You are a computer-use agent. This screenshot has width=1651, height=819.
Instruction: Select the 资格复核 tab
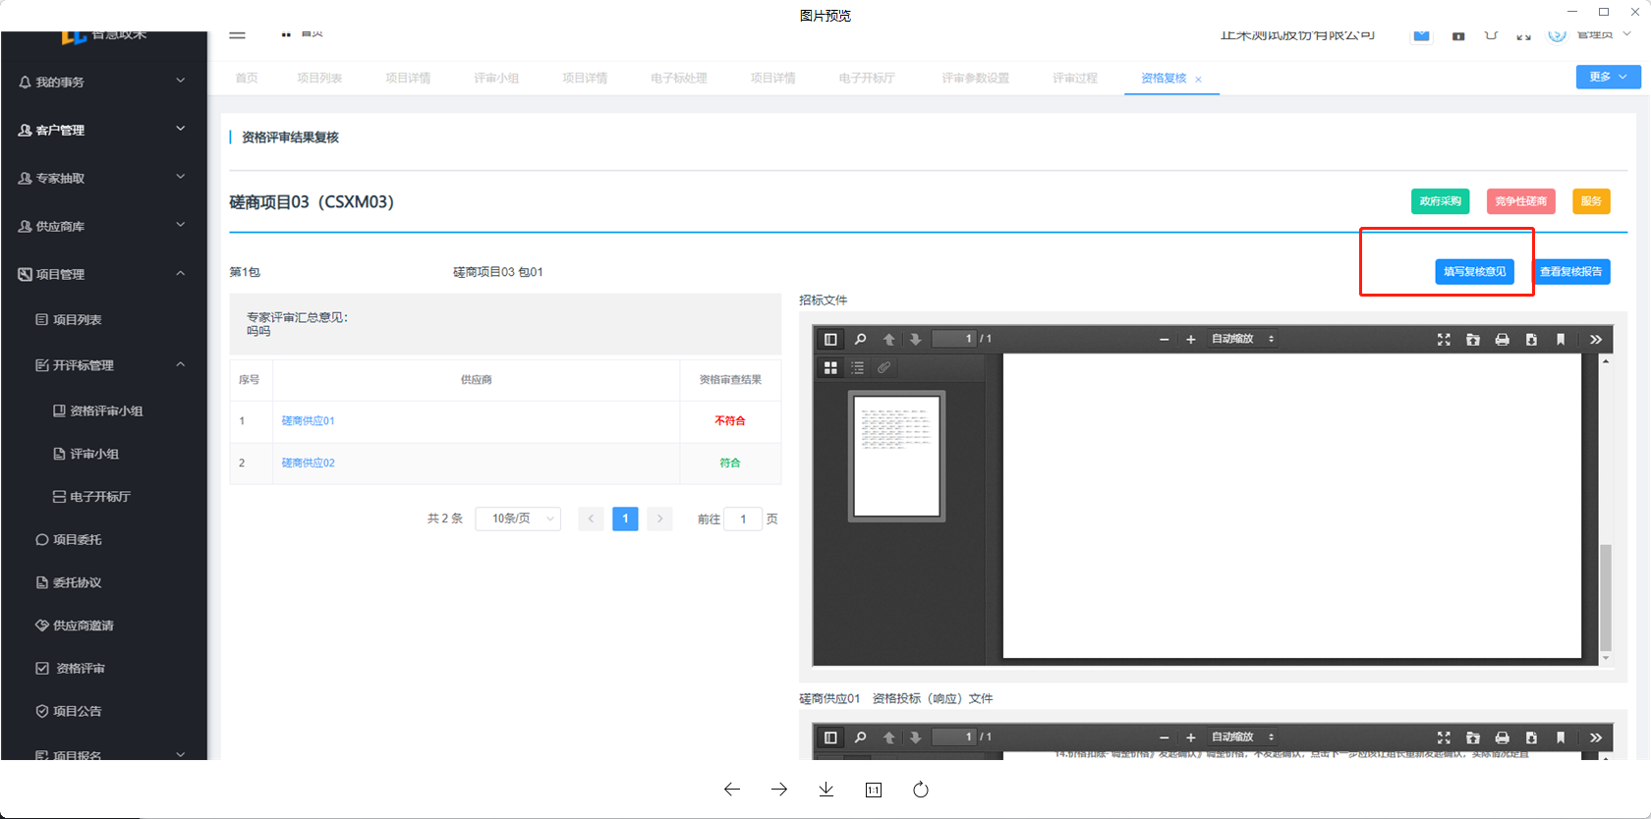(x=1164, y=78)
